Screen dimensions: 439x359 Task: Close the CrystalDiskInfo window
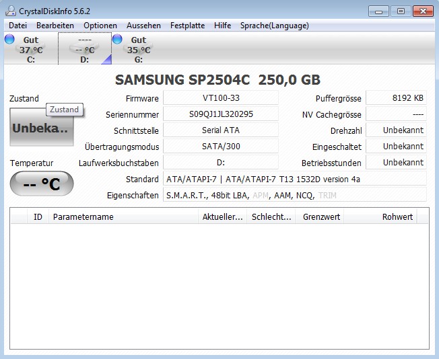point(423,11)
